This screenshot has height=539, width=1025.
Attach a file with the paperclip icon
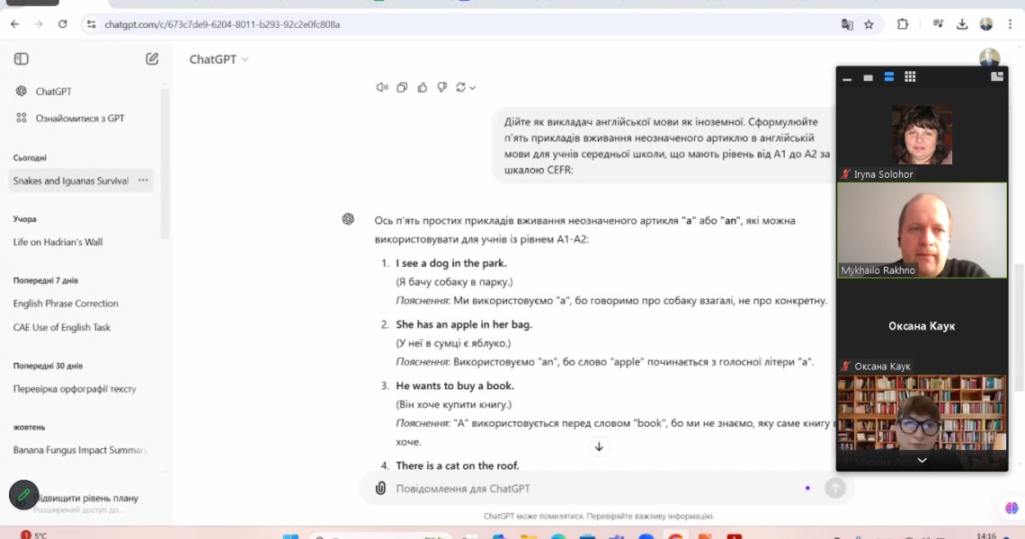click(380, 488)
